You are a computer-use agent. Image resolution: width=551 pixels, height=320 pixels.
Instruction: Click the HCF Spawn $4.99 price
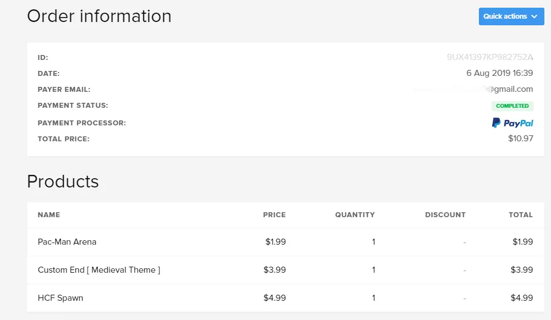[275, 298]
